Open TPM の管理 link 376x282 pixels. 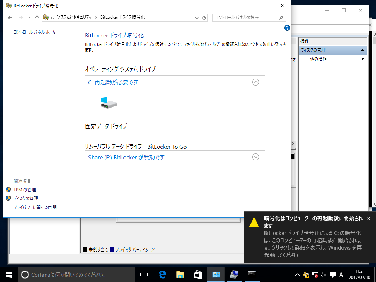click(x=25, y=190)
